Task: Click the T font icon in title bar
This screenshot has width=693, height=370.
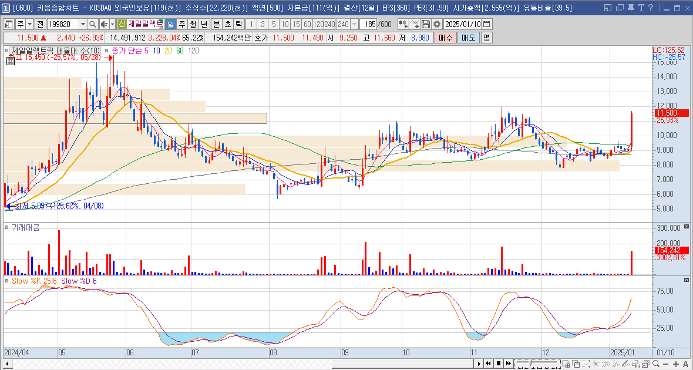Action: [x=641, y=8]
